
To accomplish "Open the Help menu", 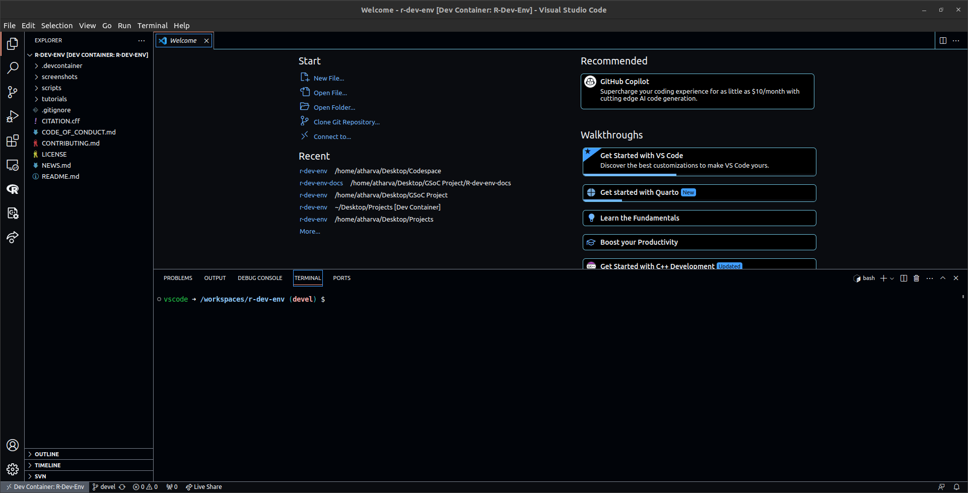I will (182, 26).
